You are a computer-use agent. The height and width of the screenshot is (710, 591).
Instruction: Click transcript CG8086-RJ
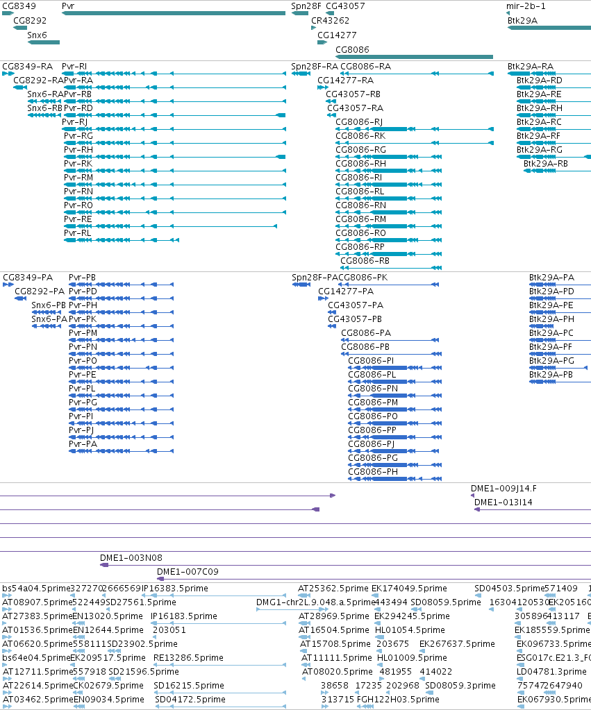(x=360, y=122)
